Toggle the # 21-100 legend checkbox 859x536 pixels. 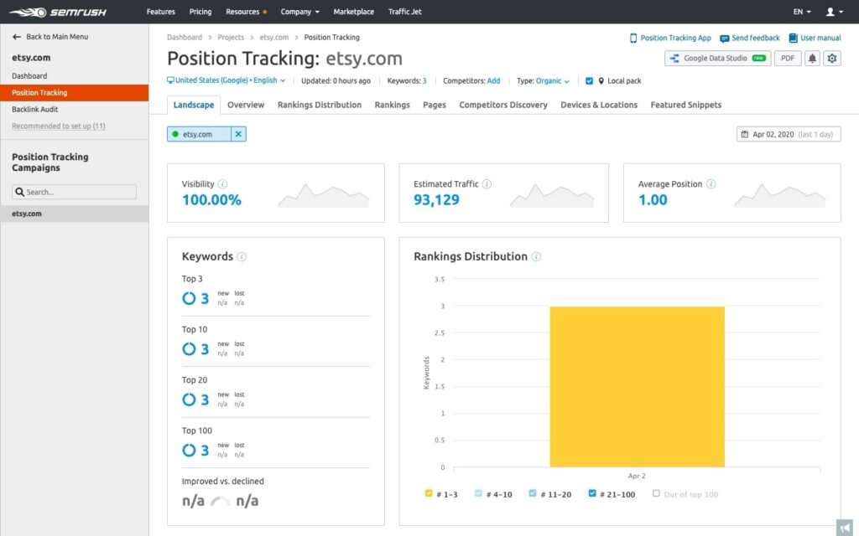(x=592, y=493)
